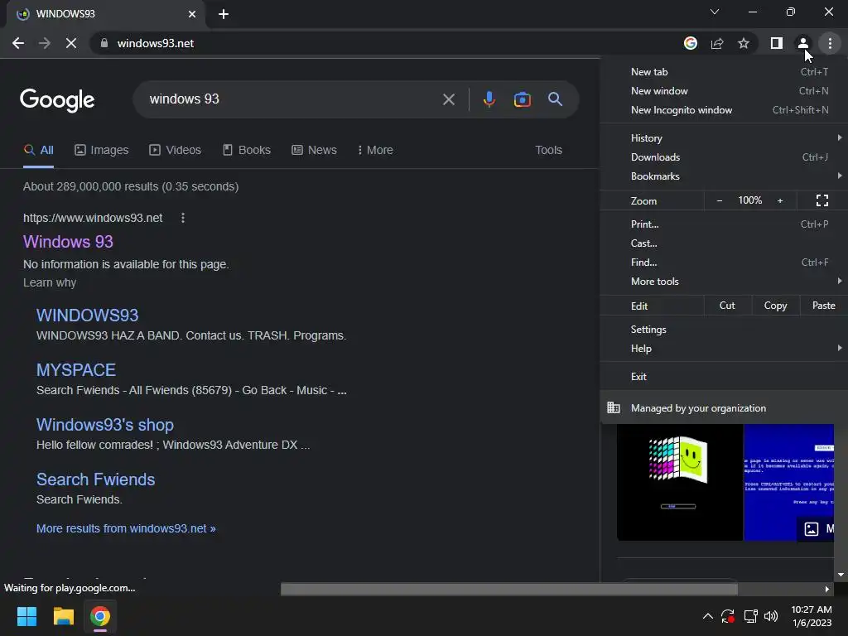
Task: Choose Print... in the menu
Action: coord(724,224)
